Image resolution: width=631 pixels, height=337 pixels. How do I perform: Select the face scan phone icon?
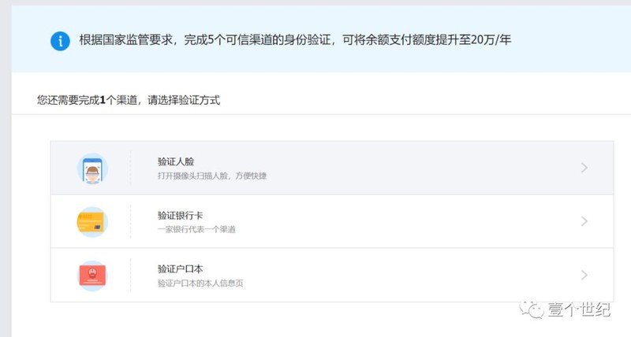pyautogui.click(x=92, y=168)
